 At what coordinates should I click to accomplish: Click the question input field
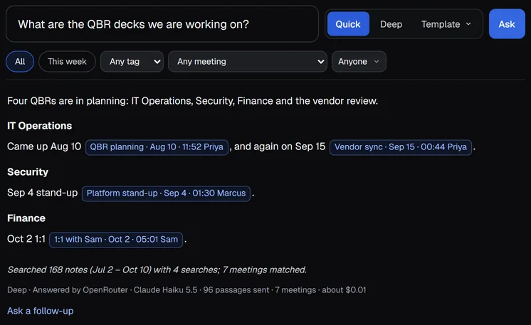[162, 24]
